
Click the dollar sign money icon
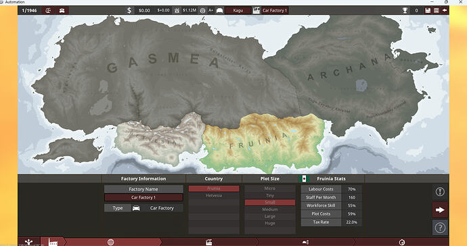(129, 10)
